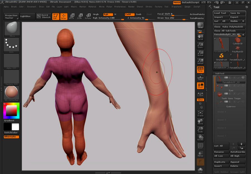Move subtool down with arrow icon
Image resolution: width=251 pixels, height=174 pixels.
click(242, 144)
